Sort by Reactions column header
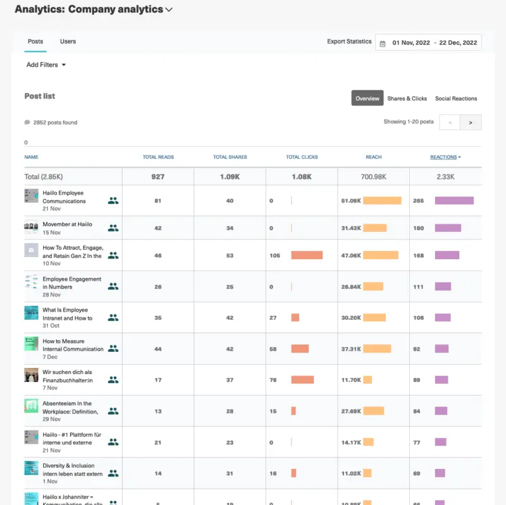 (445, 157)
